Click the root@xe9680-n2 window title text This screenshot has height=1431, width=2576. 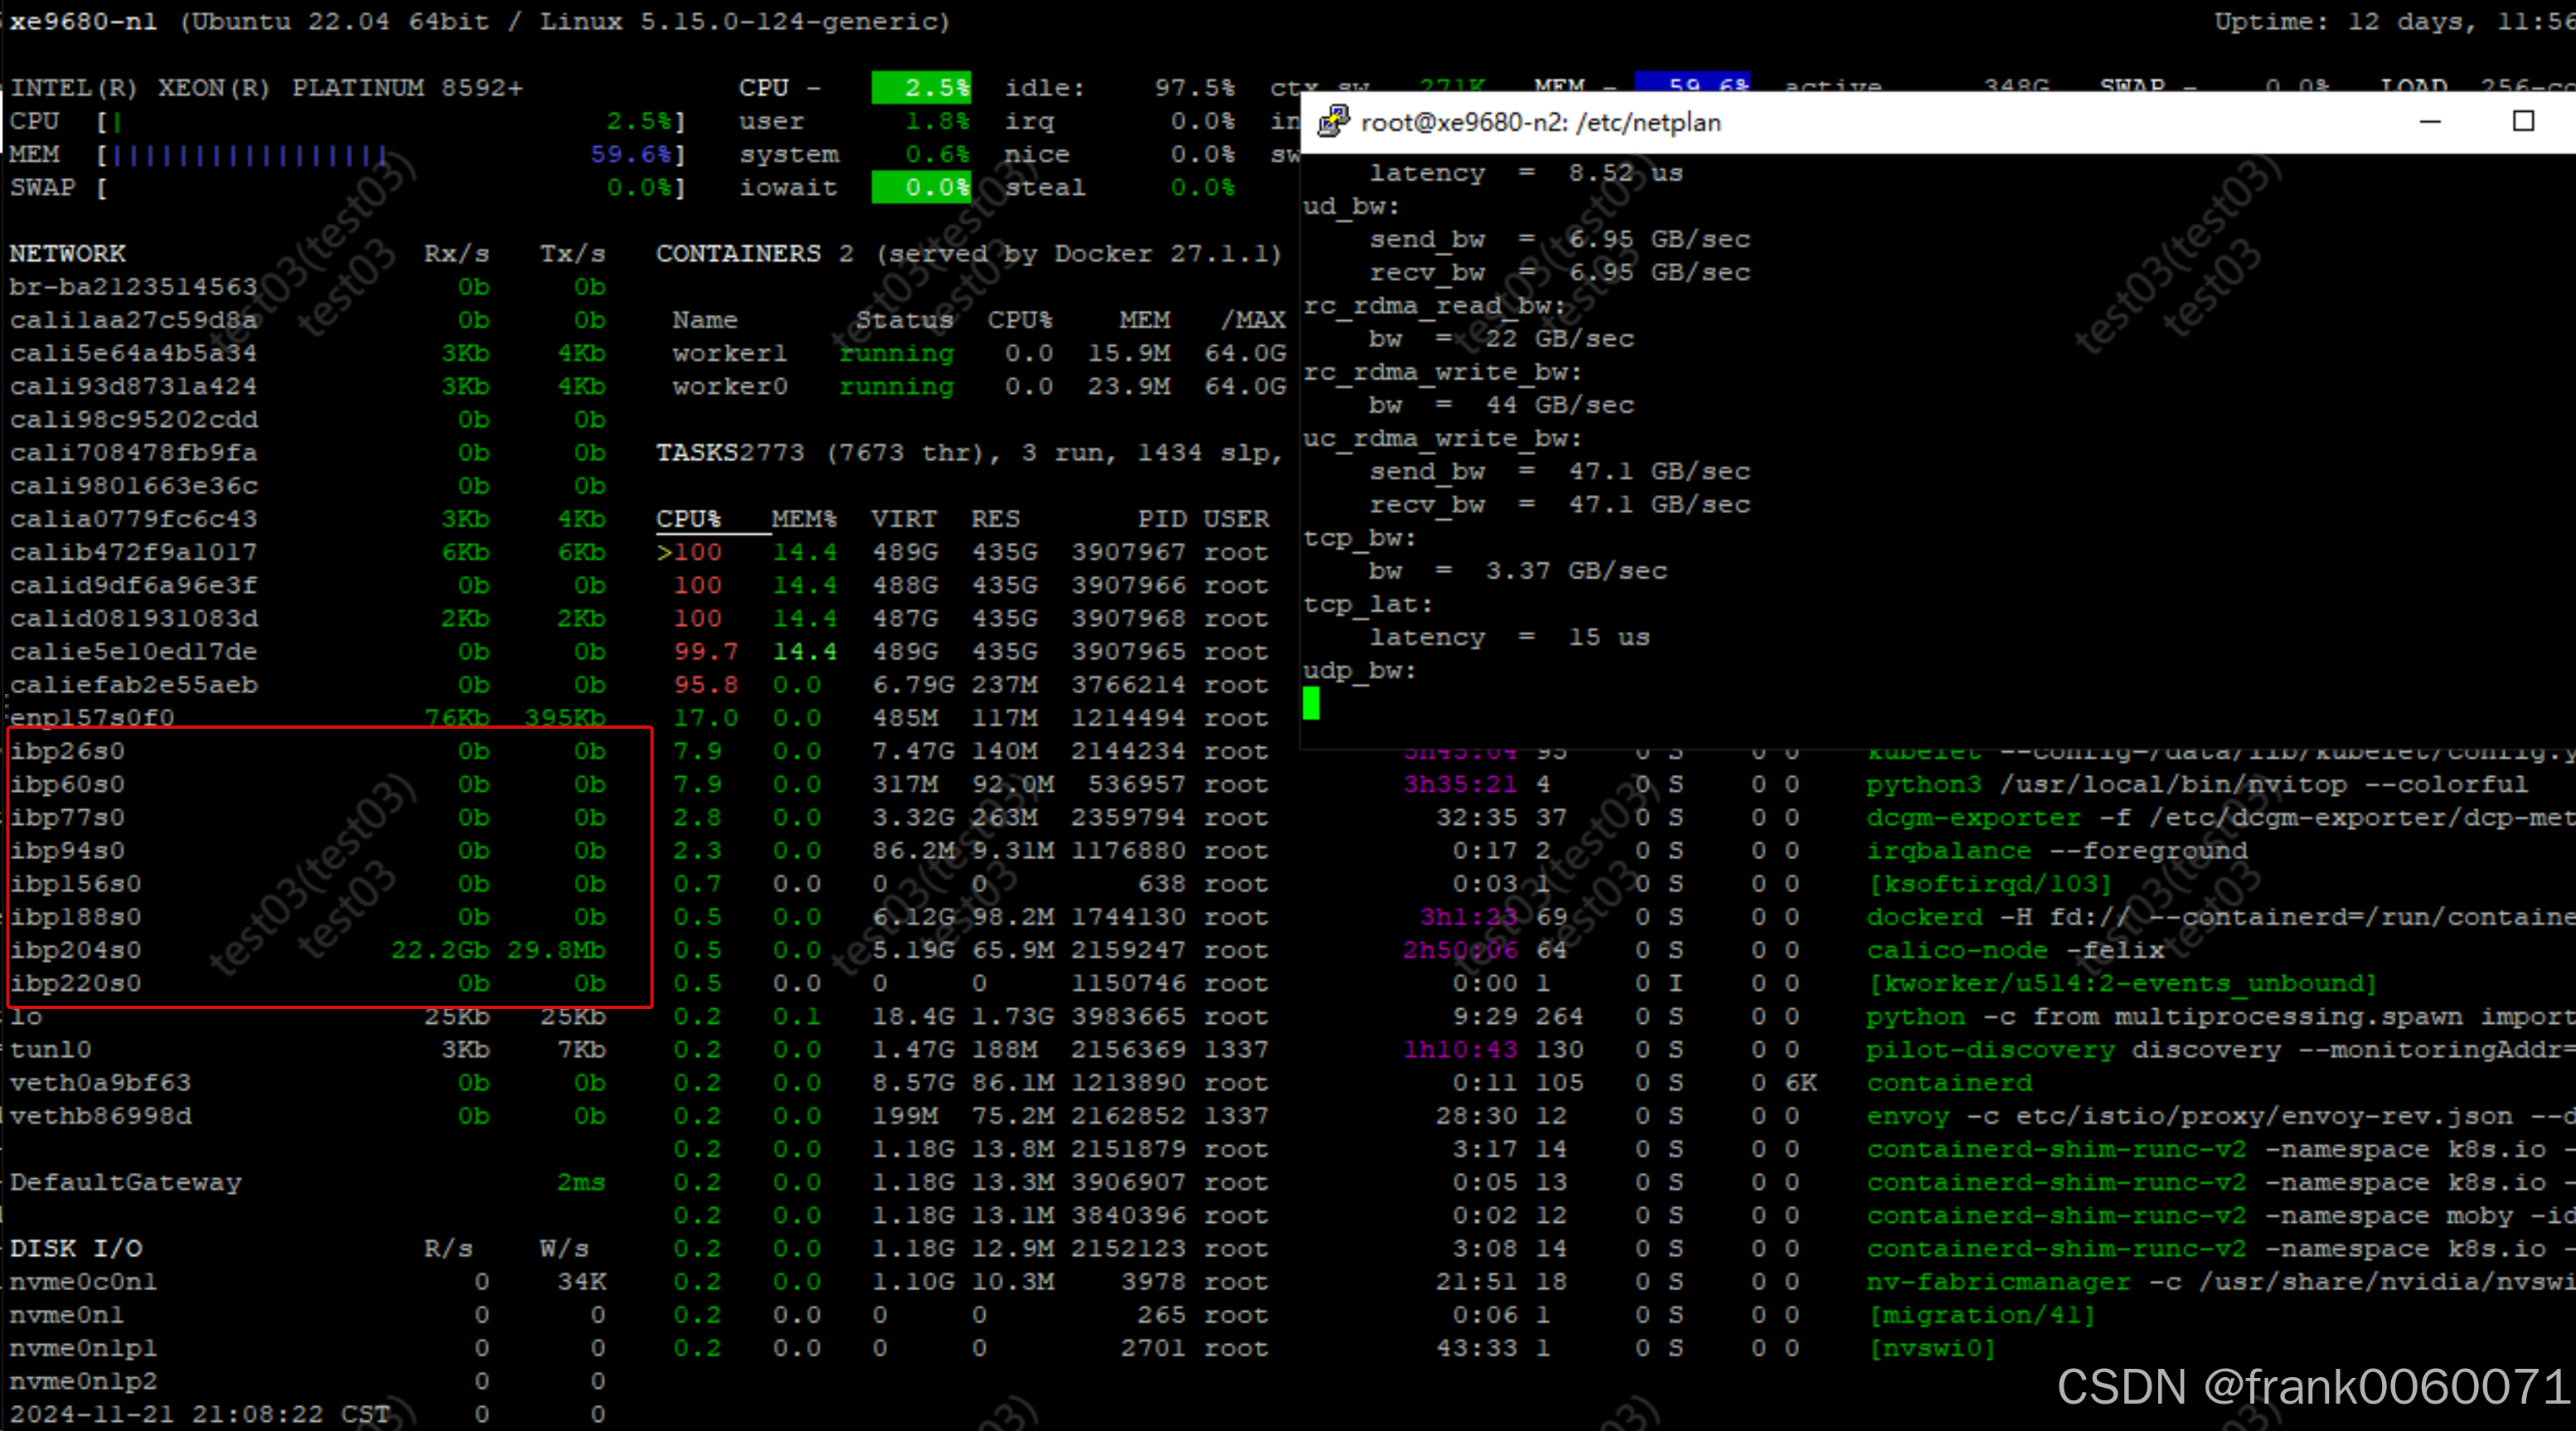(x=1540, y=123)
